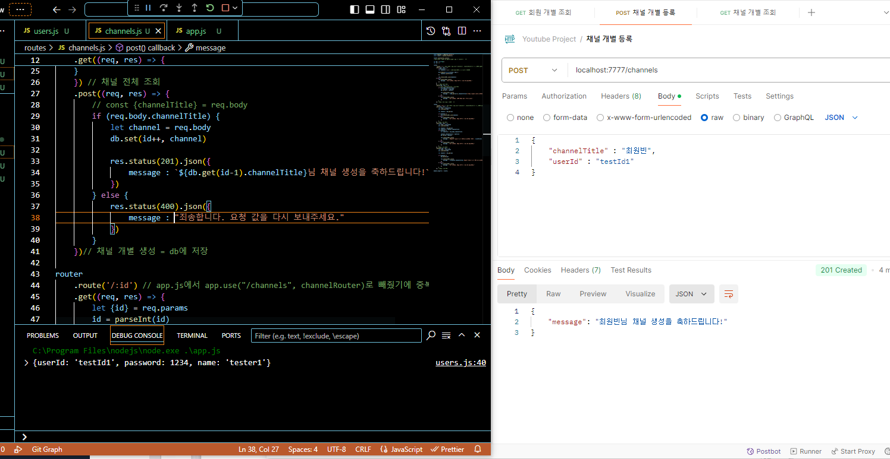Click the channels.js breadcrumb item
Screen dimensions: 890x459
pyautogui.click(x=82, y=48)
